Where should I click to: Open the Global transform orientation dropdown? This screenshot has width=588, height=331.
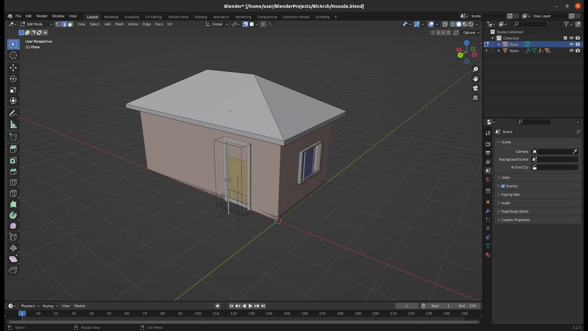217,24
